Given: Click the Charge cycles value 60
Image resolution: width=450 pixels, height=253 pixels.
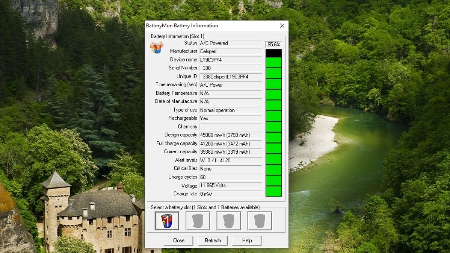Looking at the screenshot, I should click(231, 177).
